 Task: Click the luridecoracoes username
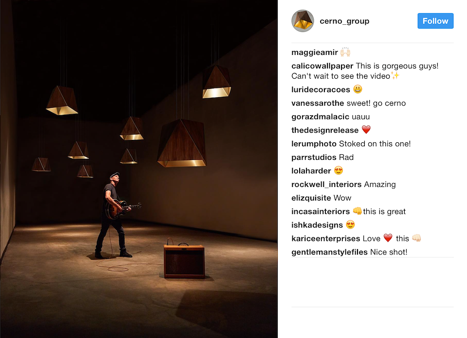[321, 89]
